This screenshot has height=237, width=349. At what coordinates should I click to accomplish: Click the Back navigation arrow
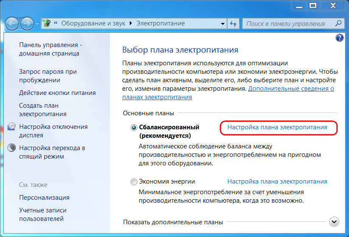pos(11,23)
